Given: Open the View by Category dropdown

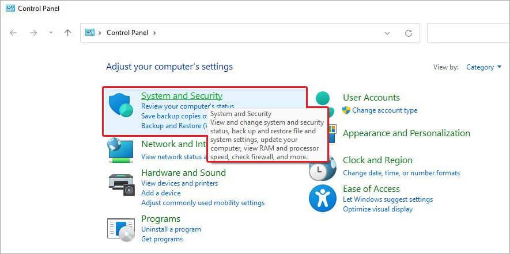Looking at the screenshot, I should tap(484, 67).
